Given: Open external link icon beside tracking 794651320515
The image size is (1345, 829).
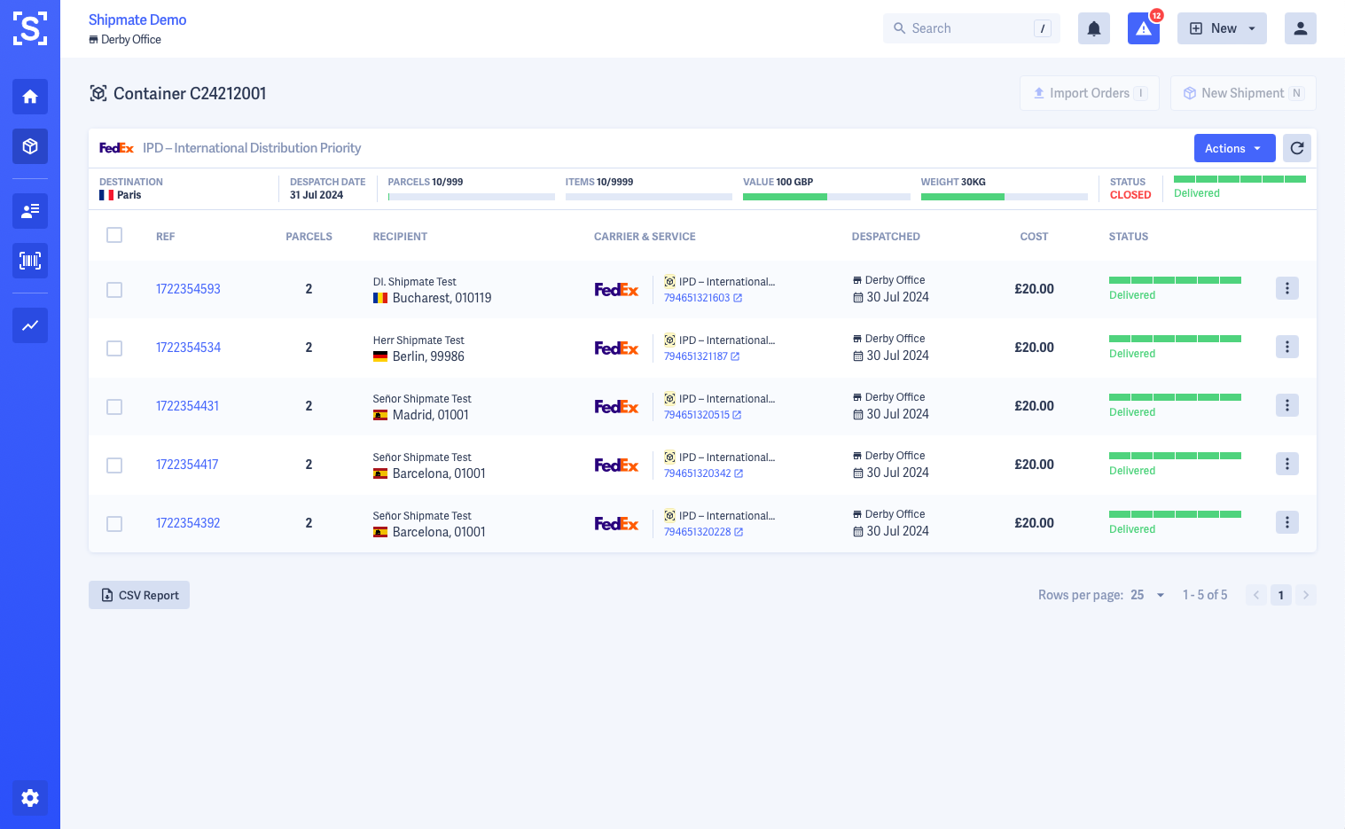Looking at the screenshot, I should (737, 415).
